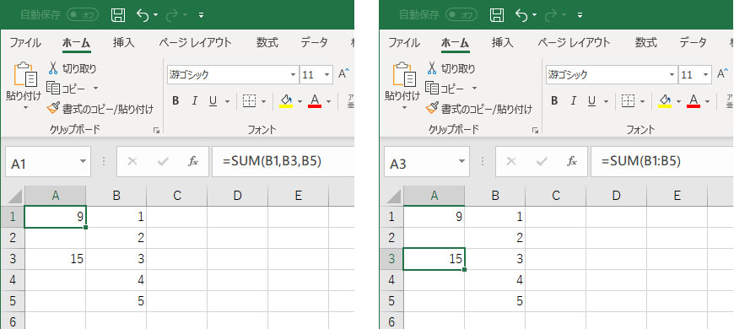Cut selection with 切り取り in left window
This screenshot has height=329, width=734.
coord(72,69)
